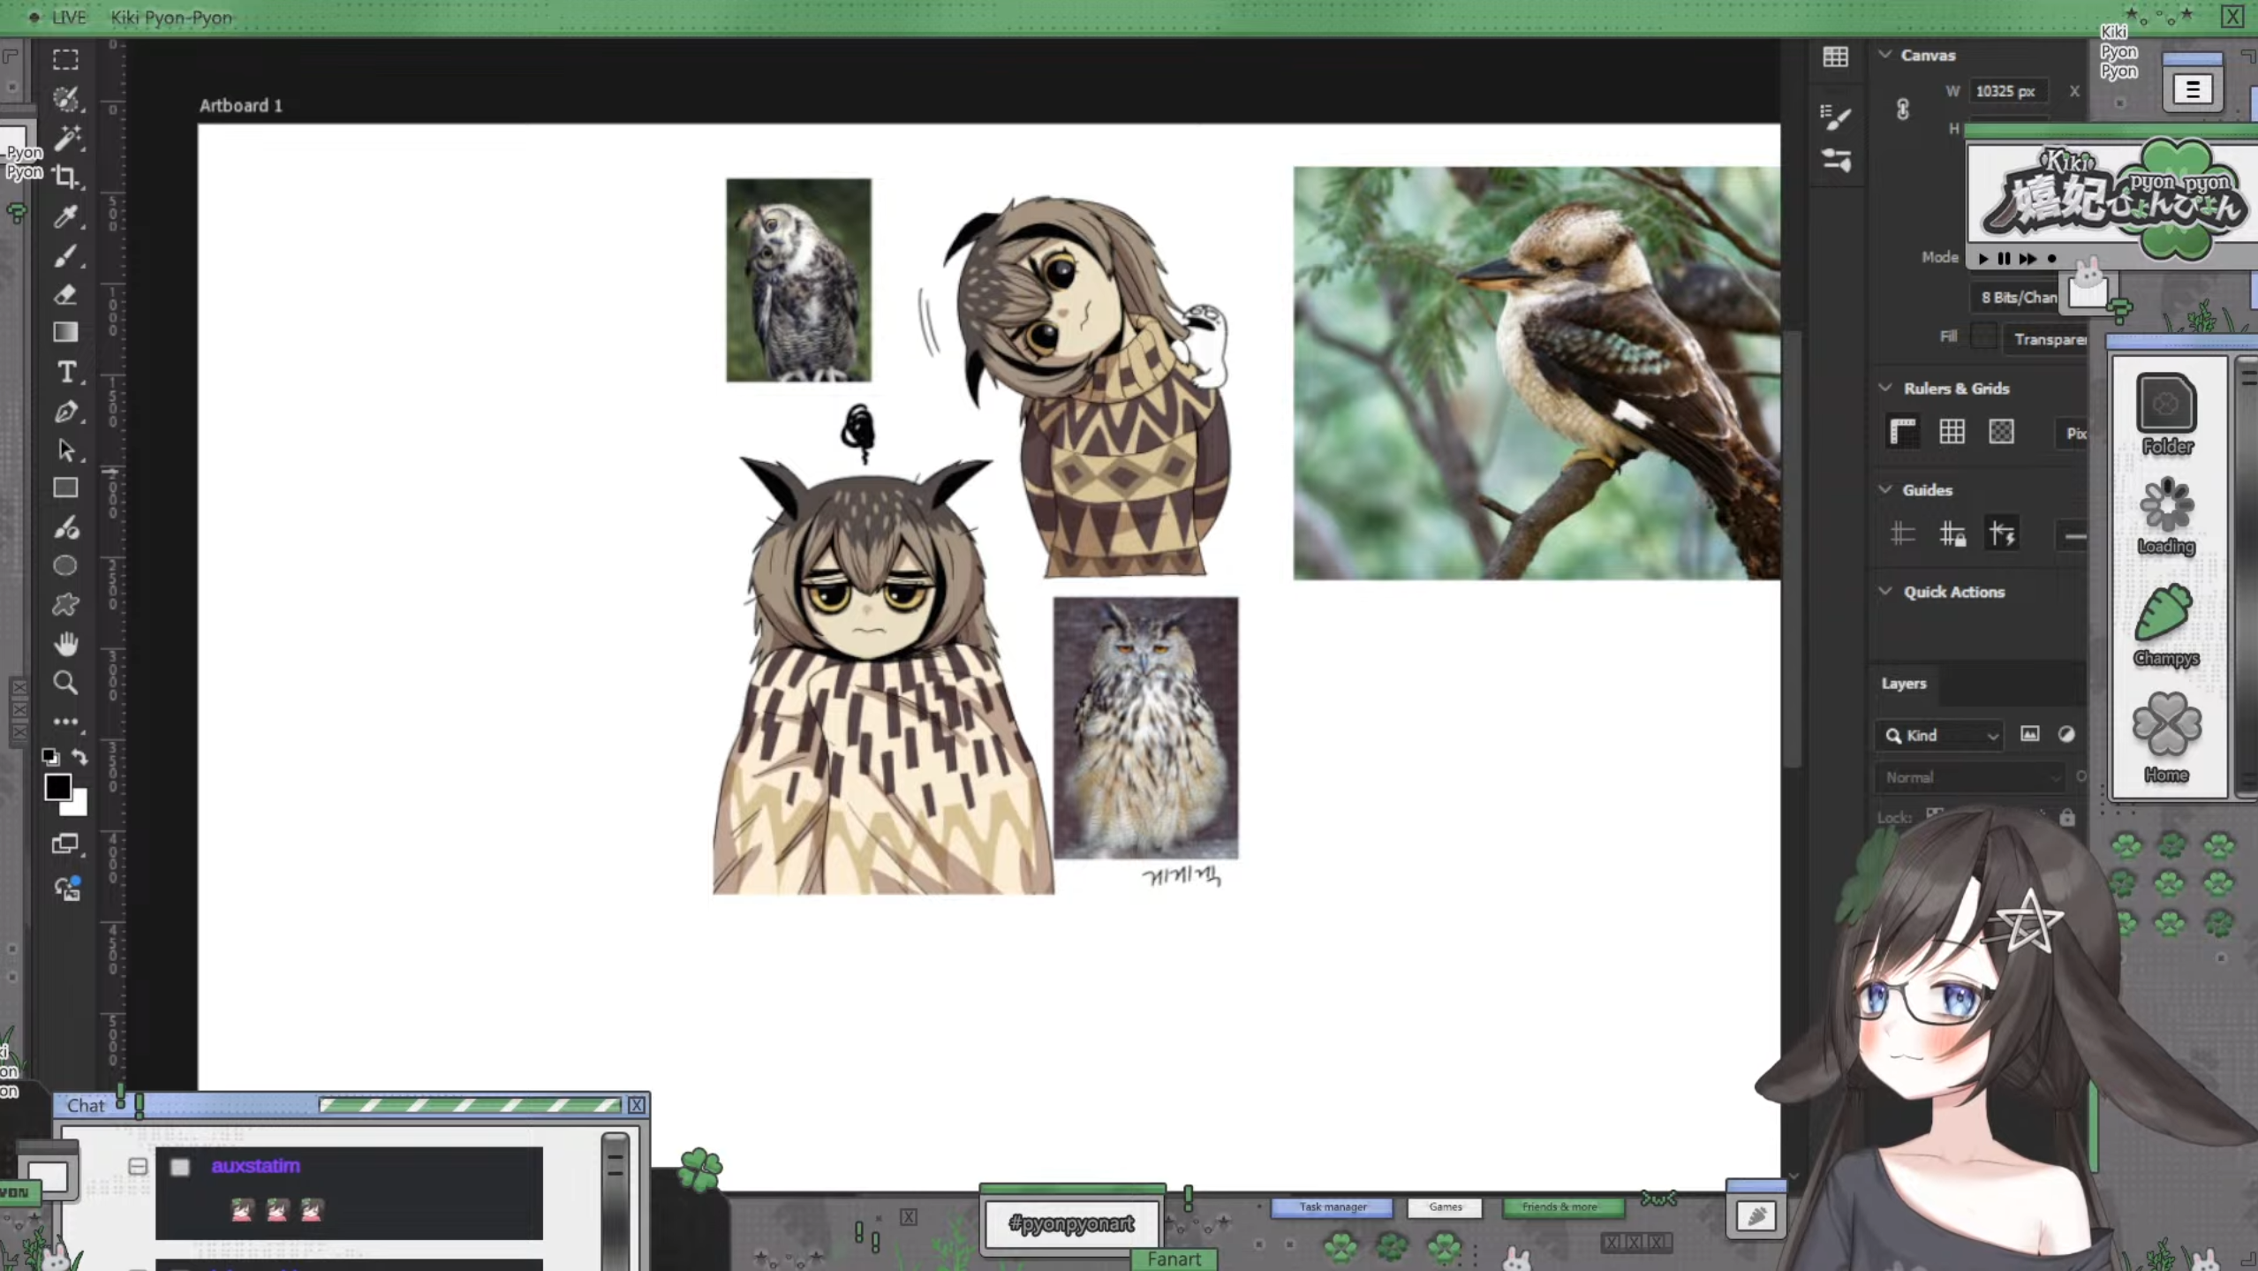This screenshot has height=1271, width=2258.
Task: Select the Hand tool
Action: 65,644
